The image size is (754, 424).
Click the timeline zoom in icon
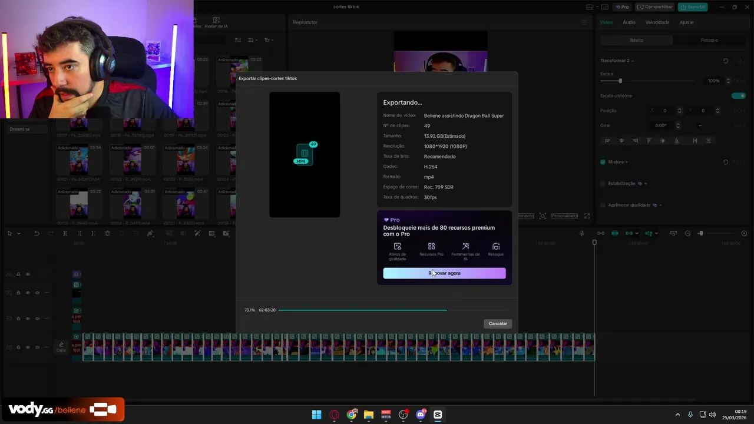pos(744,233)
